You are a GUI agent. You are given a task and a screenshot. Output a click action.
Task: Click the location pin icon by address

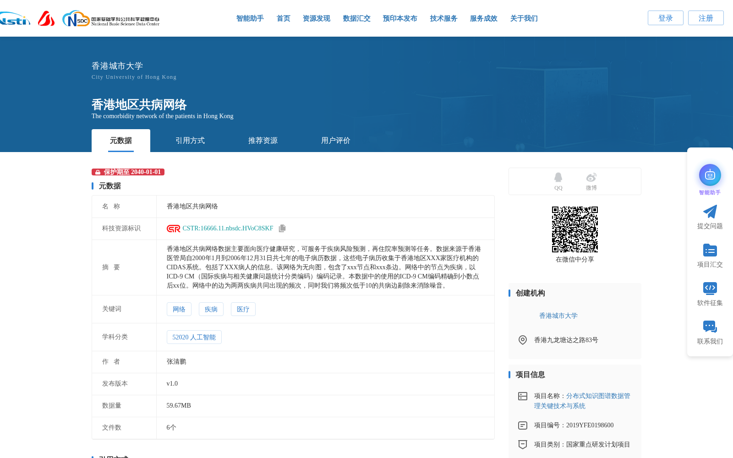tap(522, 340)
